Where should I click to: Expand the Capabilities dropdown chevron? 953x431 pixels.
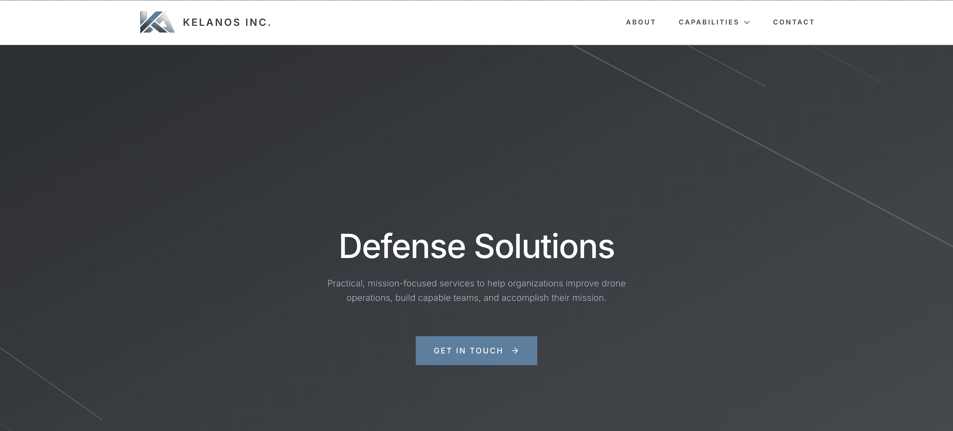747,23
